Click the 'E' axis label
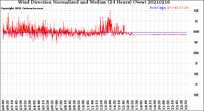The width and height of the screenshot is (204, 111). [196, 84]
